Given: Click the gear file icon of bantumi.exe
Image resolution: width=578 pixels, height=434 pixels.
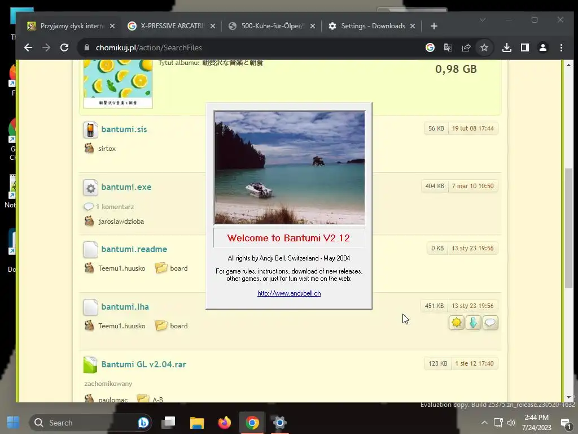Looking at the screenshot, I should coord(90,188).
